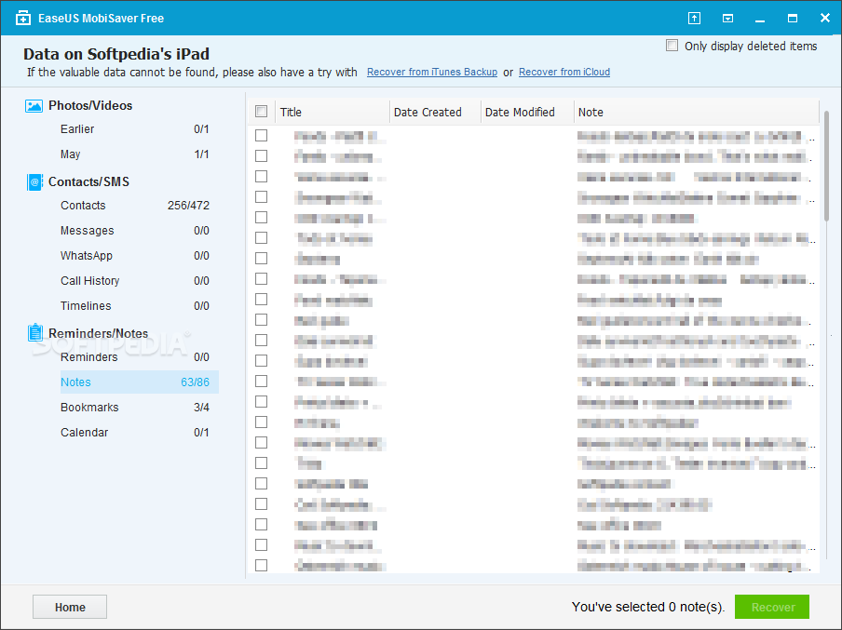Enable Only display deleted items
The width and height of the screenshot is (842, 630).
coord(672,46)
